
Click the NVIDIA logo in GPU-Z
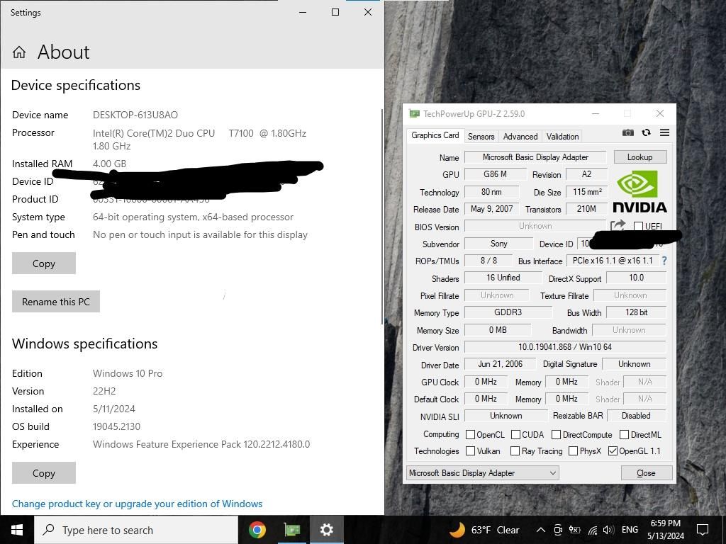(640, 191)
